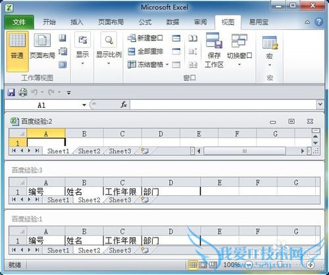The image size is (329, 275).
Task: Click Save Workspace (保存工作区)
Action: point(214,51)
